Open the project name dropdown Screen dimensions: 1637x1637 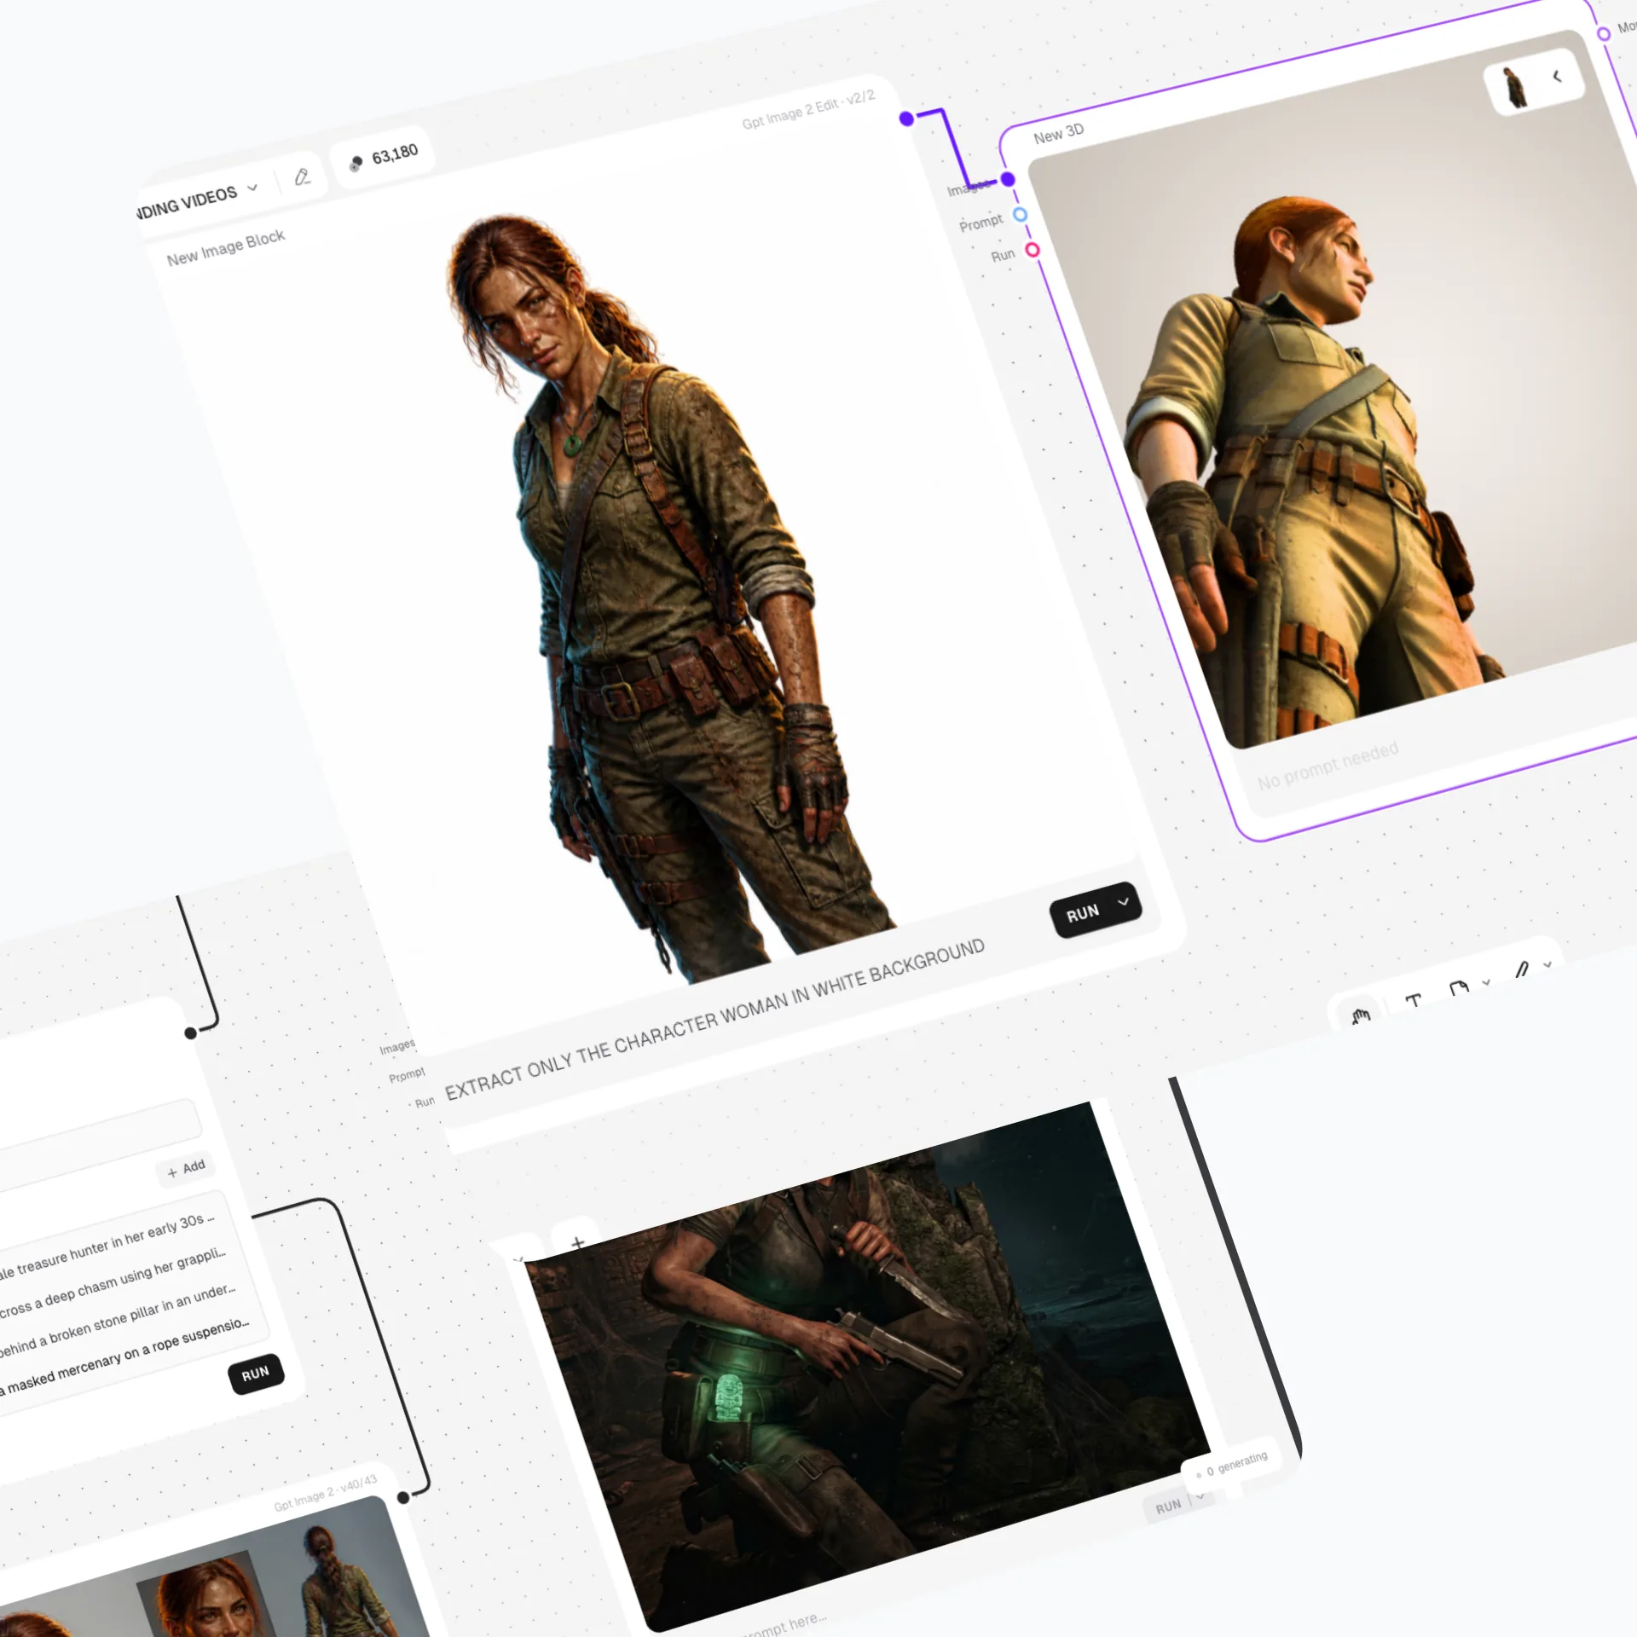[x=252, y=188]
